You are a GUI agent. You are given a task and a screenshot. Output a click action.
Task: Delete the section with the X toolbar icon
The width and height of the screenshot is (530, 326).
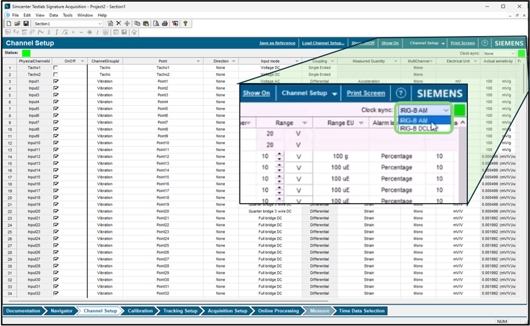(x=119, y=24)
